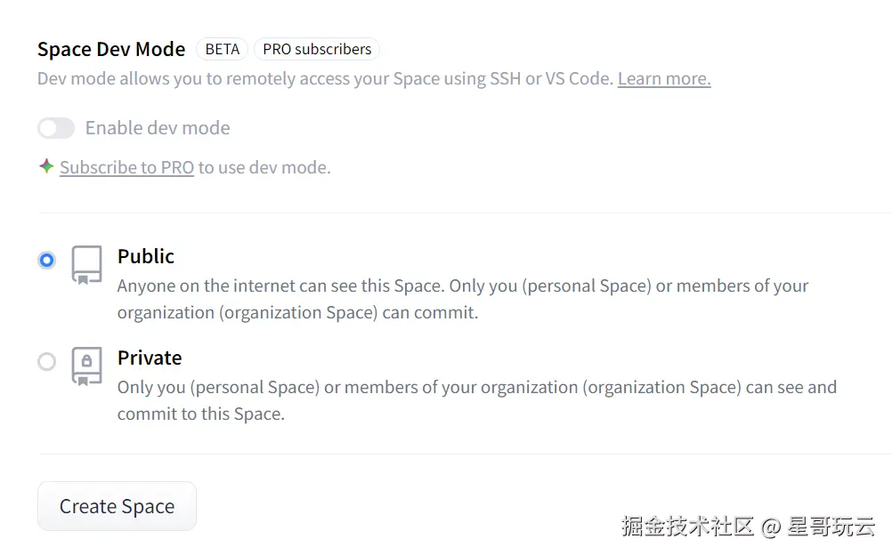The width and height of the screenshot is (892, 555).
Task: Click the Public visibility label
Action: click(146, 256)
